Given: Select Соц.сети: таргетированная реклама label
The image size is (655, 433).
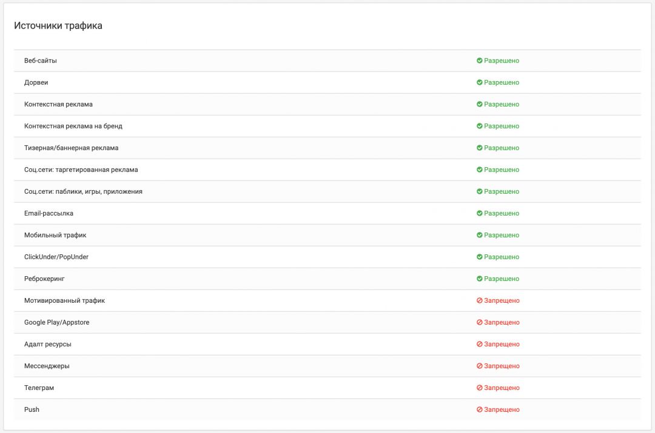Looking at the screenshot, I should [x=81, y=170].
